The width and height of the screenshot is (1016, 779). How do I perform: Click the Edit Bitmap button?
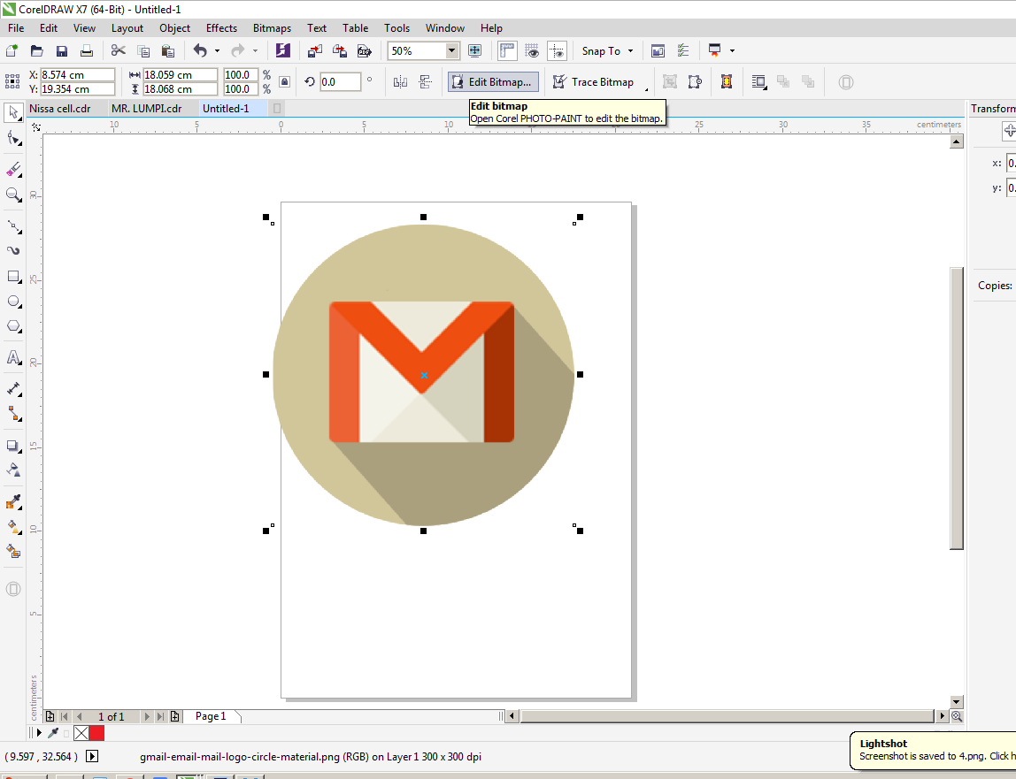coord(493,81)
